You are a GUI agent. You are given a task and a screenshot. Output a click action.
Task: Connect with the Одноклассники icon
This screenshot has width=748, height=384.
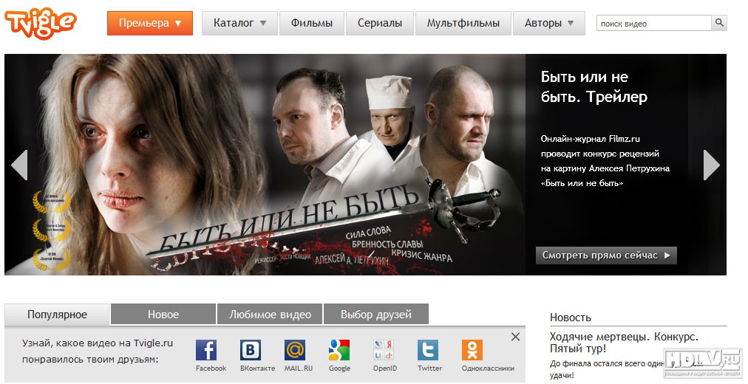(472, 350)
